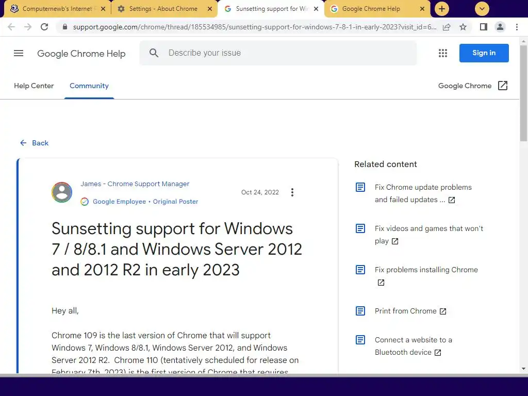Click the padlock site info icon
The width and height of the screenshot is (528, 396).
[65, 27]
